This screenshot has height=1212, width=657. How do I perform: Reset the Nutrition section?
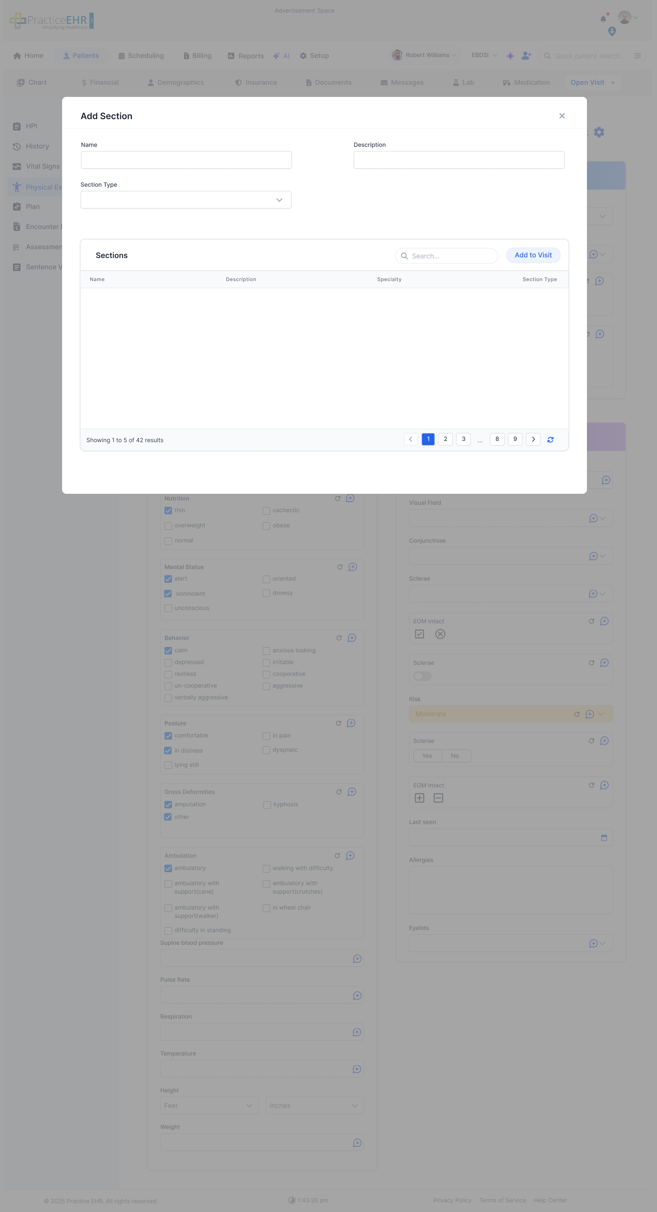click(337, 498)
